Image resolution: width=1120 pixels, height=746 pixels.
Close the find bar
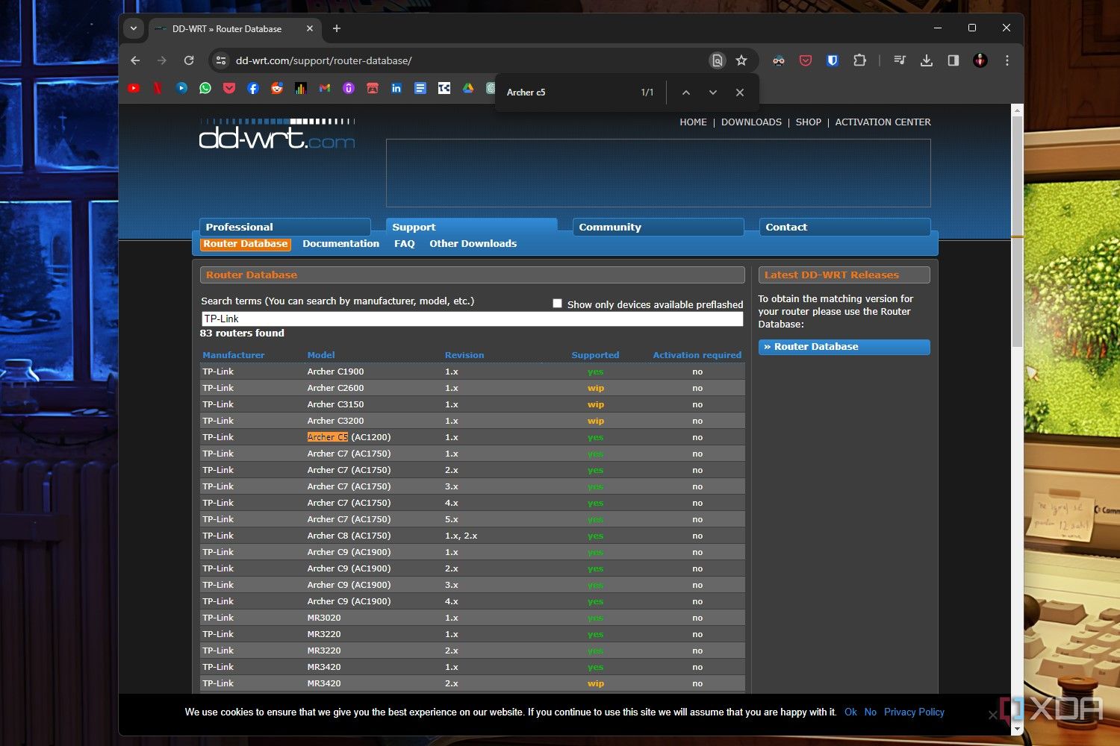(739, 93)
